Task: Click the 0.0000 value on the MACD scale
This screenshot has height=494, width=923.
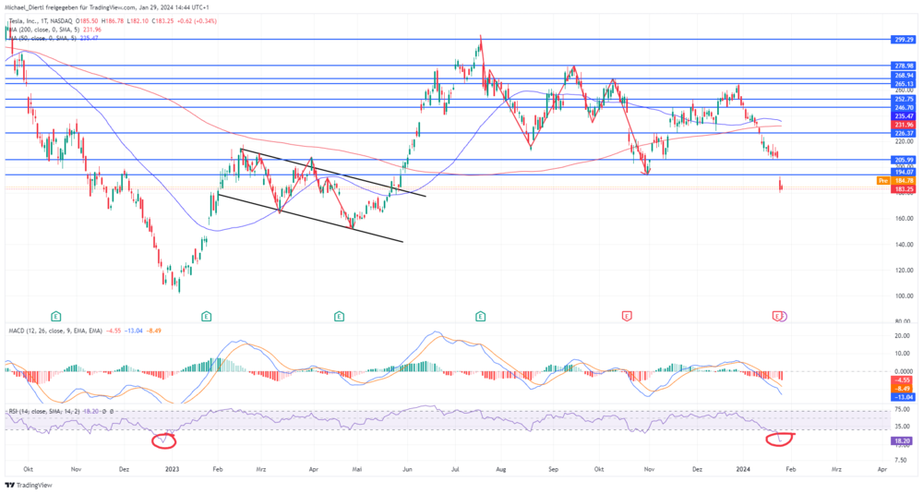Action: tap(904, 371)
